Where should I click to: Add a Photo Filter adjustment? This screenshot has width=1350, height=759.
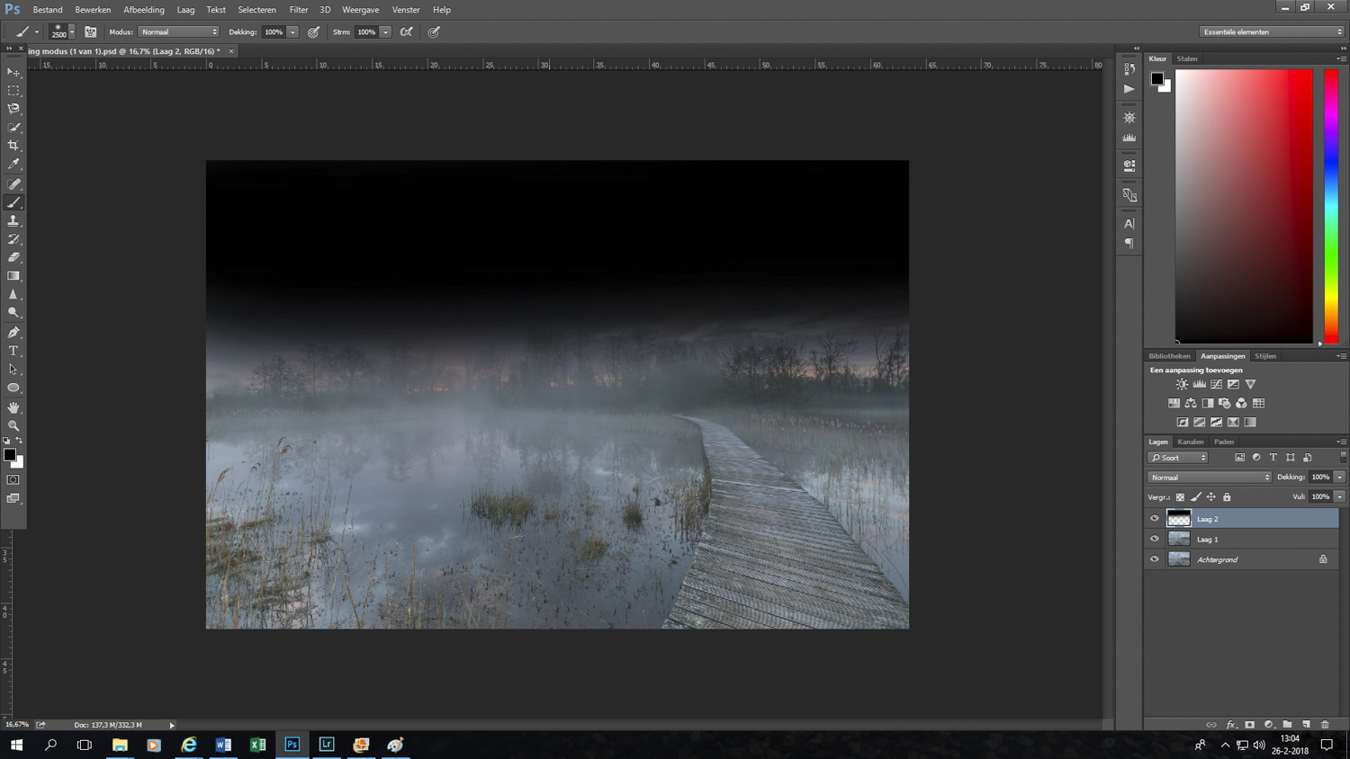click(x=1224, y=403)
